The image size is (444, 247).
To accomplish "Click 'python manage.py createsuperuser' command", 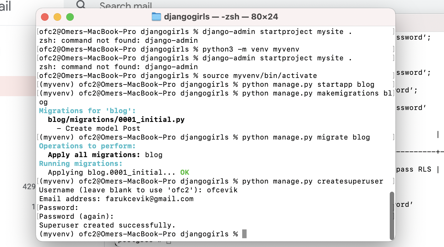I will (313, 181).
